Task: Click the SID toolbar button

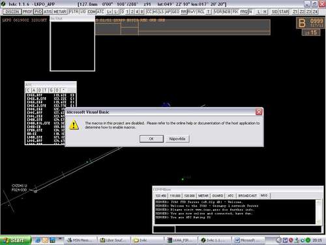Action: pyautogui.click(x=274, y=12)
